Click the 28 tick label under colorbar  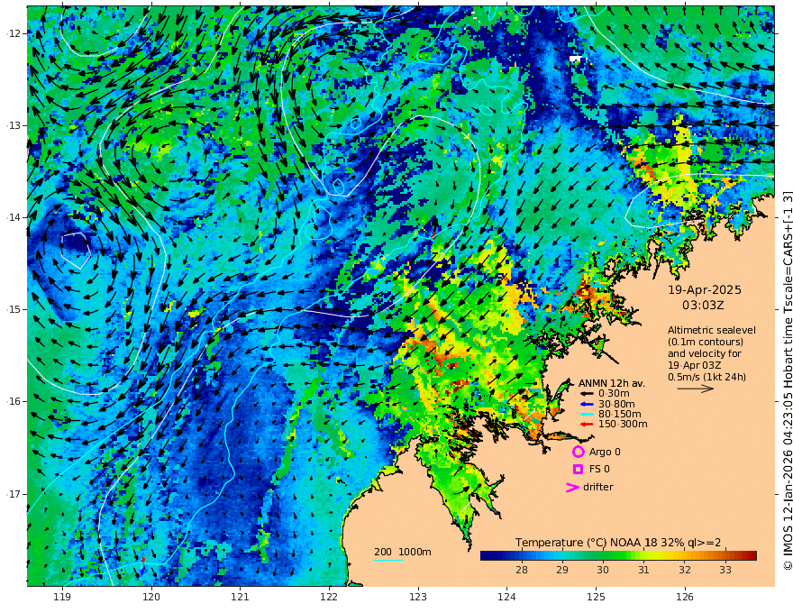click(x=522, y=570)
